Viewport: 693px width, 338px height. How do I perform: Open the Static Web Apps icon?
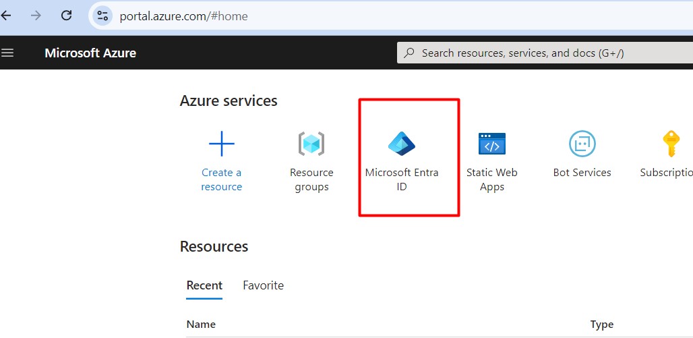(492, 144)
